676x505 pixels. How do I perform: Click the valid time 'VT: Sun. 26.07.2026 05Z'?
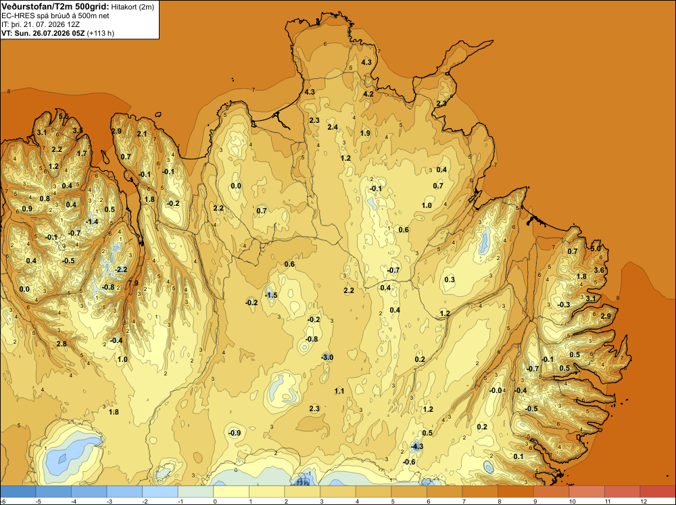[x=43, y=33]
